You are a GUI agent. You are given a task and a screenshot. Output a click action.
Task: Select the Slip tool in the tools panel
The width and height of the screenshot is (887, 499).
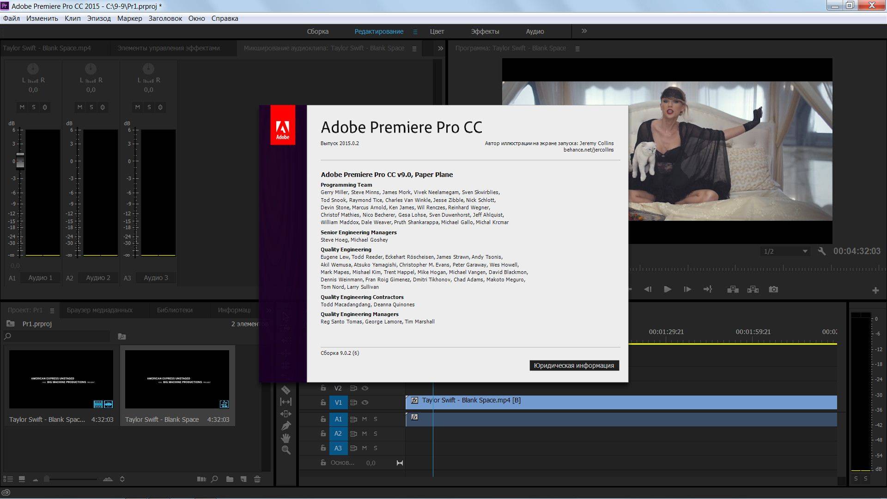click(286, 402)
